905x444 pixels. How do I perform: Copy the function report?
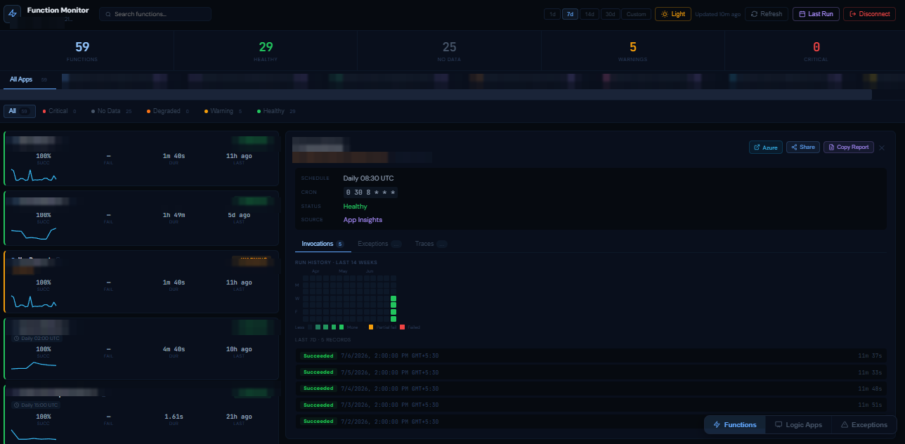pos(849,147)
